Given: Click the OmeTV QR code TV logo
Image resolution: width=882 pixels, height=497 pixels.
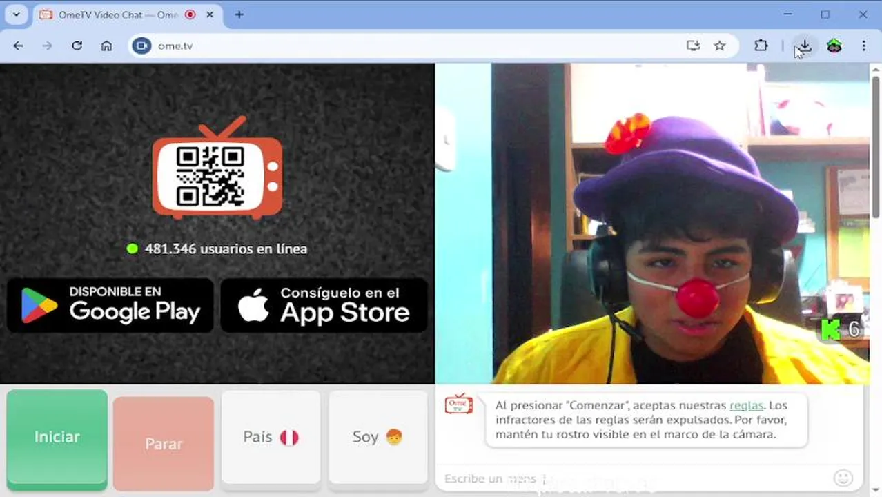Looking at the screenshot, I should [x=217, y=168].
